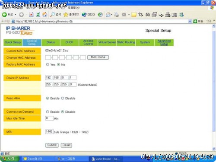Viewport: 216px width, 162px height.
Task: Click the up-down arrows toolbar icon
Action: (x=140, y=15)
